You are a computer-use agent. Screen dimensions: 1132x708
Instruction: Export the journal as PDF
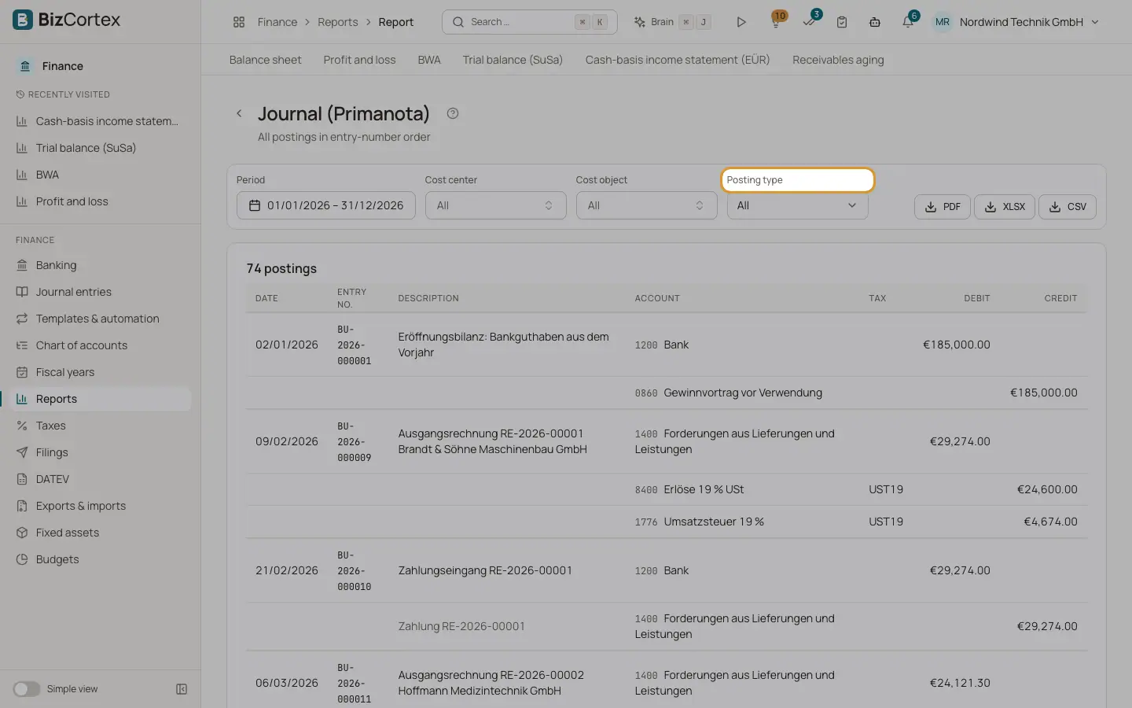(x=943, y=207)
